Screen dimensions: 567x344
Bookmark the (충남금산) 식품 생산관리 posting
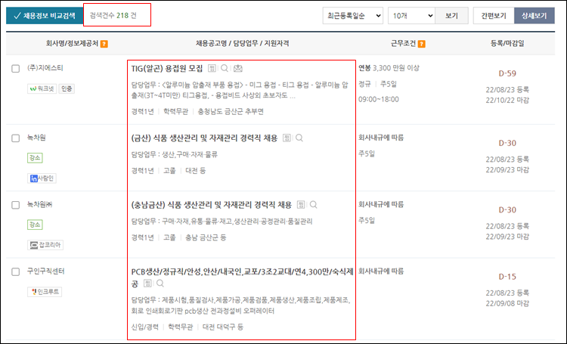(300, 205)
